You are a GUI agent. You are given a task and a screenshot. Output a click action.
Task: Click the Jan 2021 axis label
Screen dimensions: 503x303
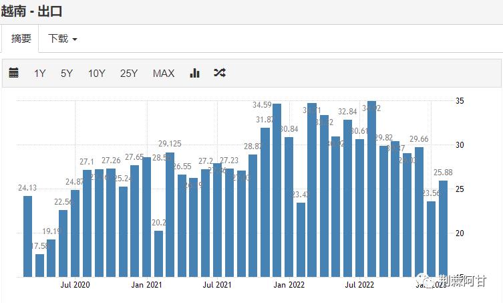pyautogui.click(x=146, y=285)
